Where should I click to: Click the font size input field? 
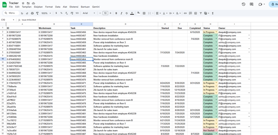[105, 13]
